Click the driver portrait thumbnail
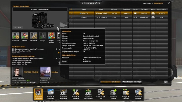This screenshot has height=102, width=182. point(17,72)
